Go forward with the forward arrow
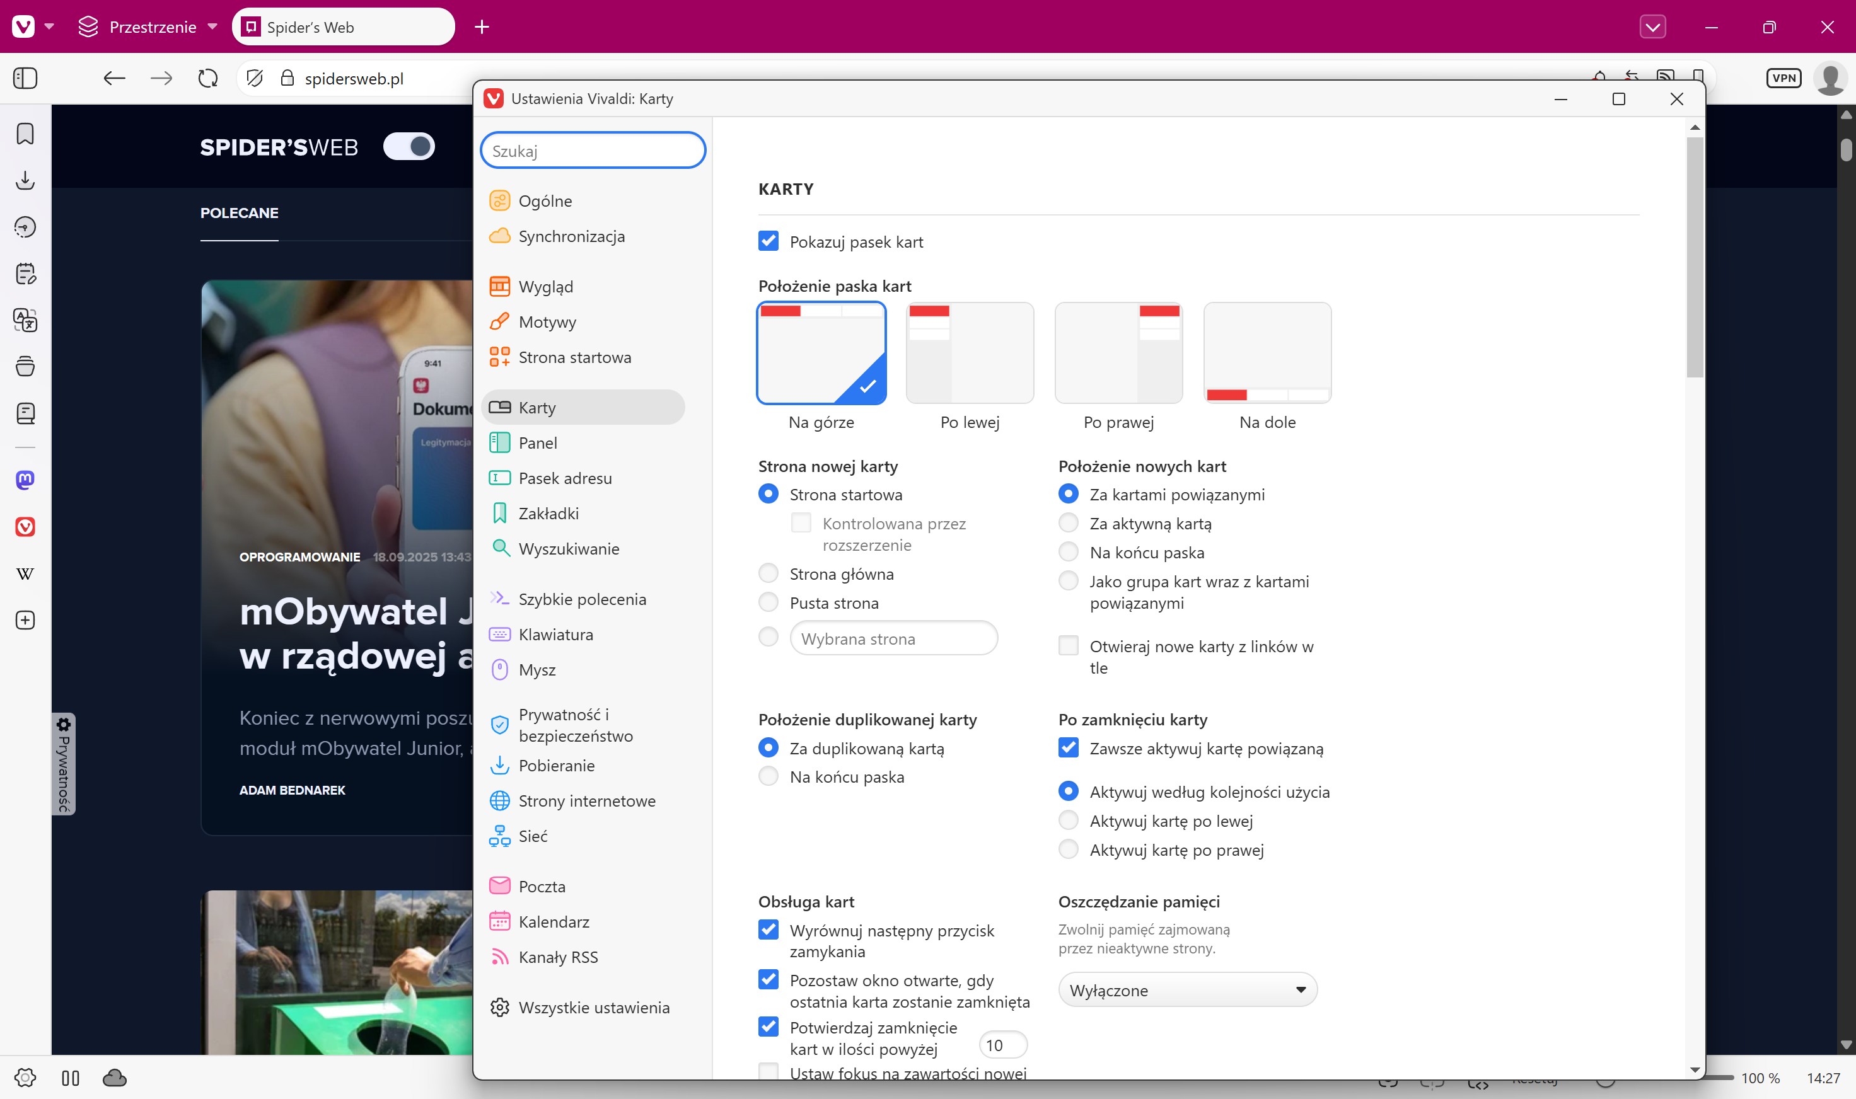 [x=161, y=78]
